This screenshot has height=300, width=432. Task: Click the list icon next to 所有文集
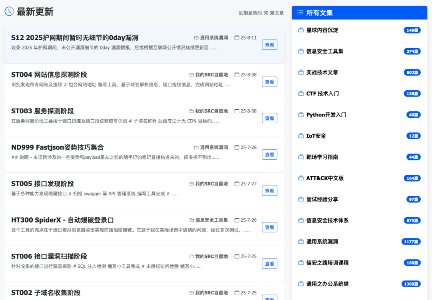[x=300, y=13]
